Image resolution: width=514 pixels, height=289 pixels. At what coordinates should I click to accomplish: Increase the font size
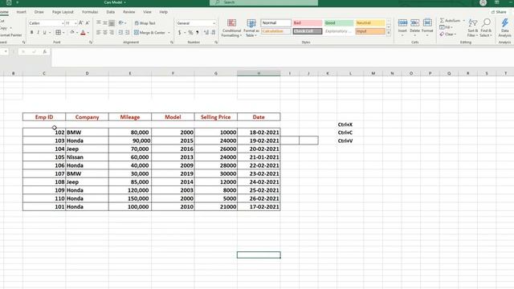(80, 23)
